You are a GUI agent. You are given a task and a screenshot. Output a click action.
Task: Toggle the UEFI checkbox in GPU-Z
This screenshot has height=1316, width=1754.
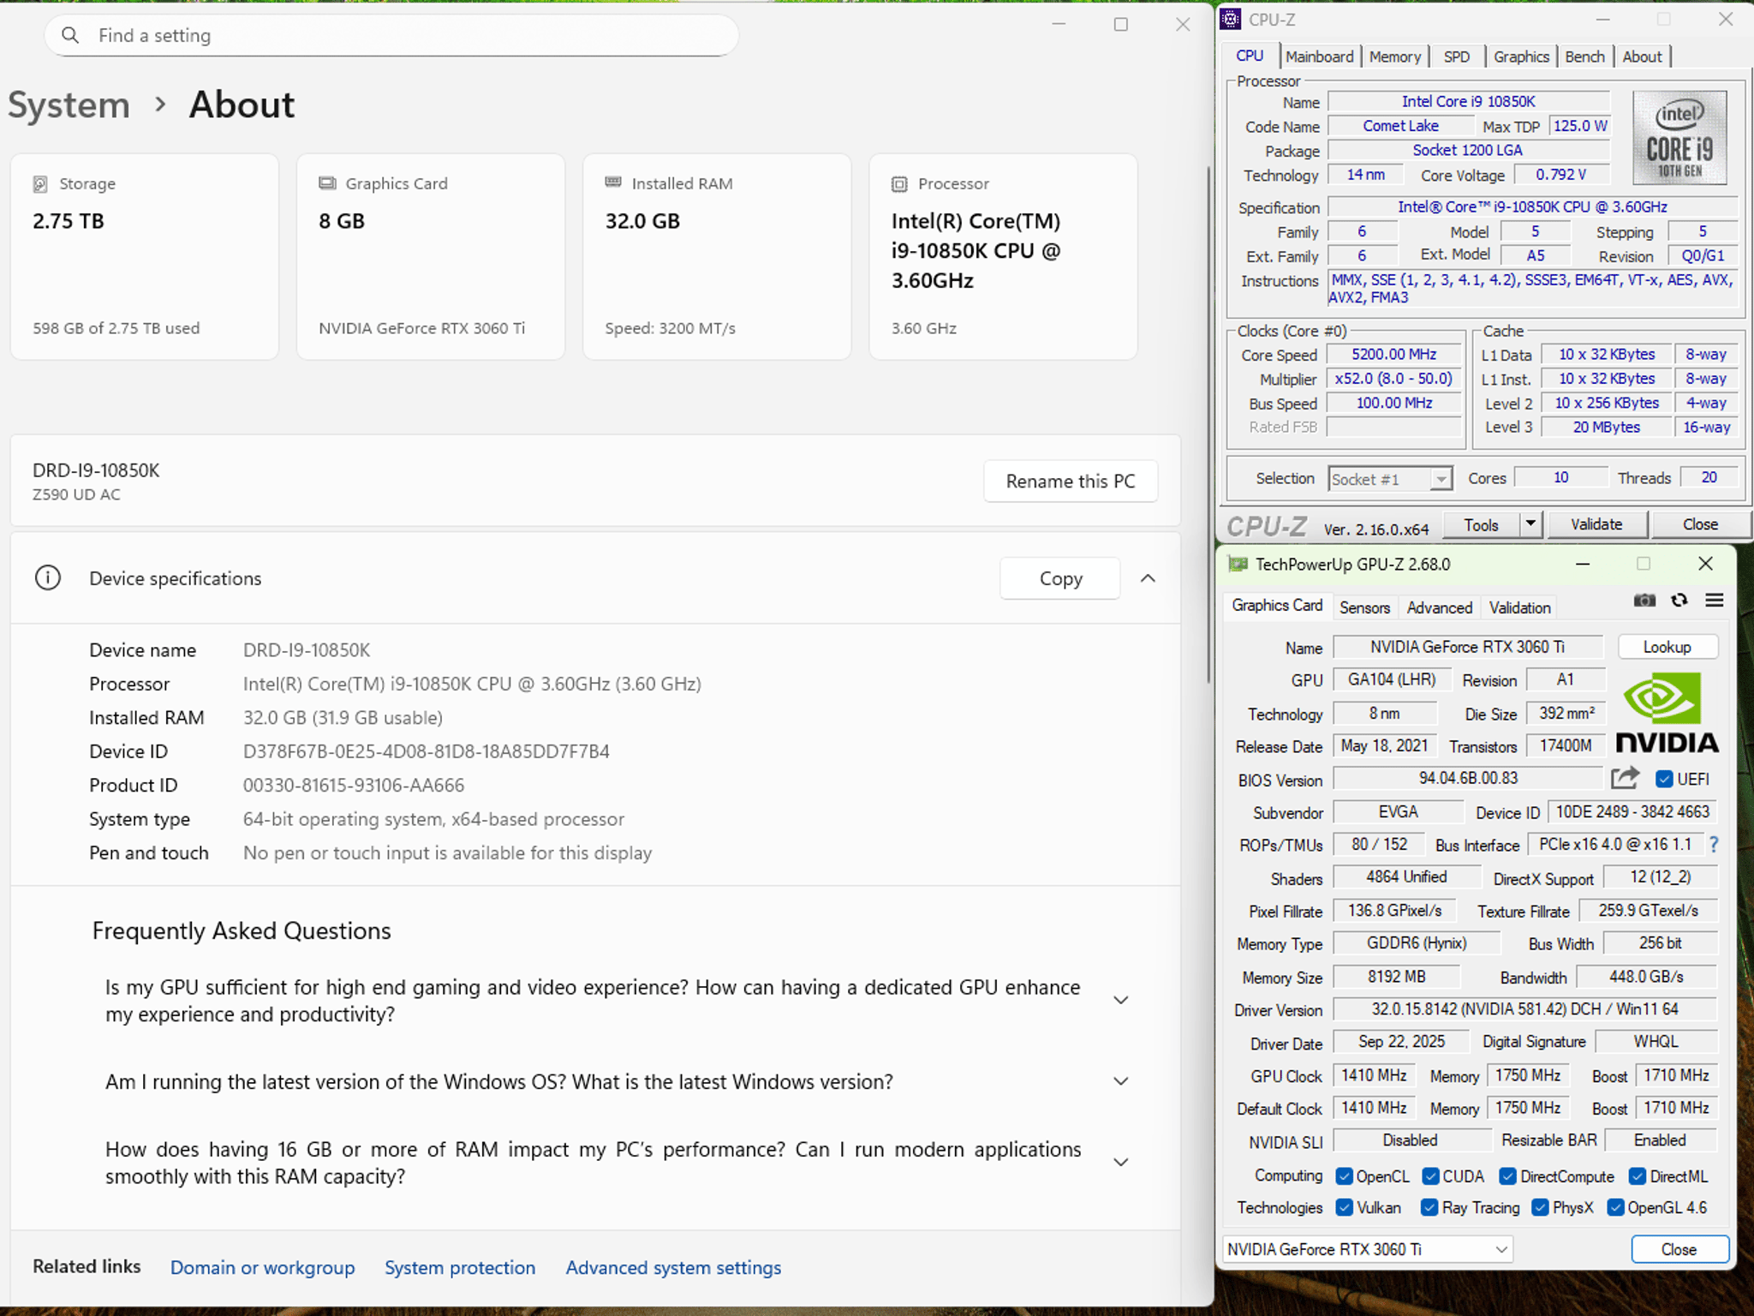click(1664, 779)
